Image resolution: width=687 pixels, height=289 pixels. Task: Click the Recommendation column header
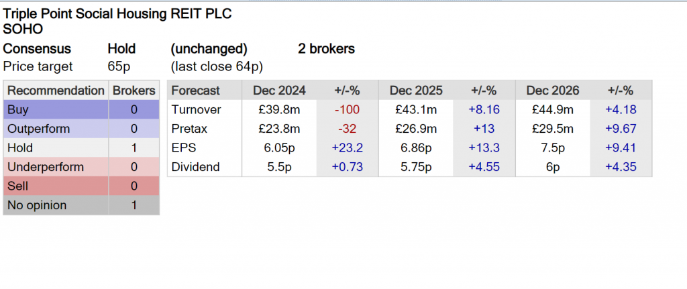(56, 91)
